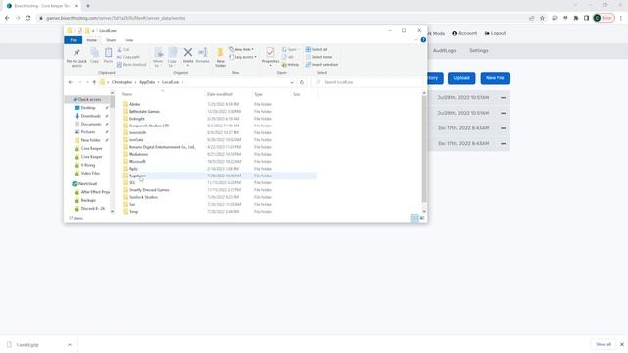628x353 pixels.
Task: Expand the address bar history dropdown
Action: pyautogui.click(x=292, y=82)
